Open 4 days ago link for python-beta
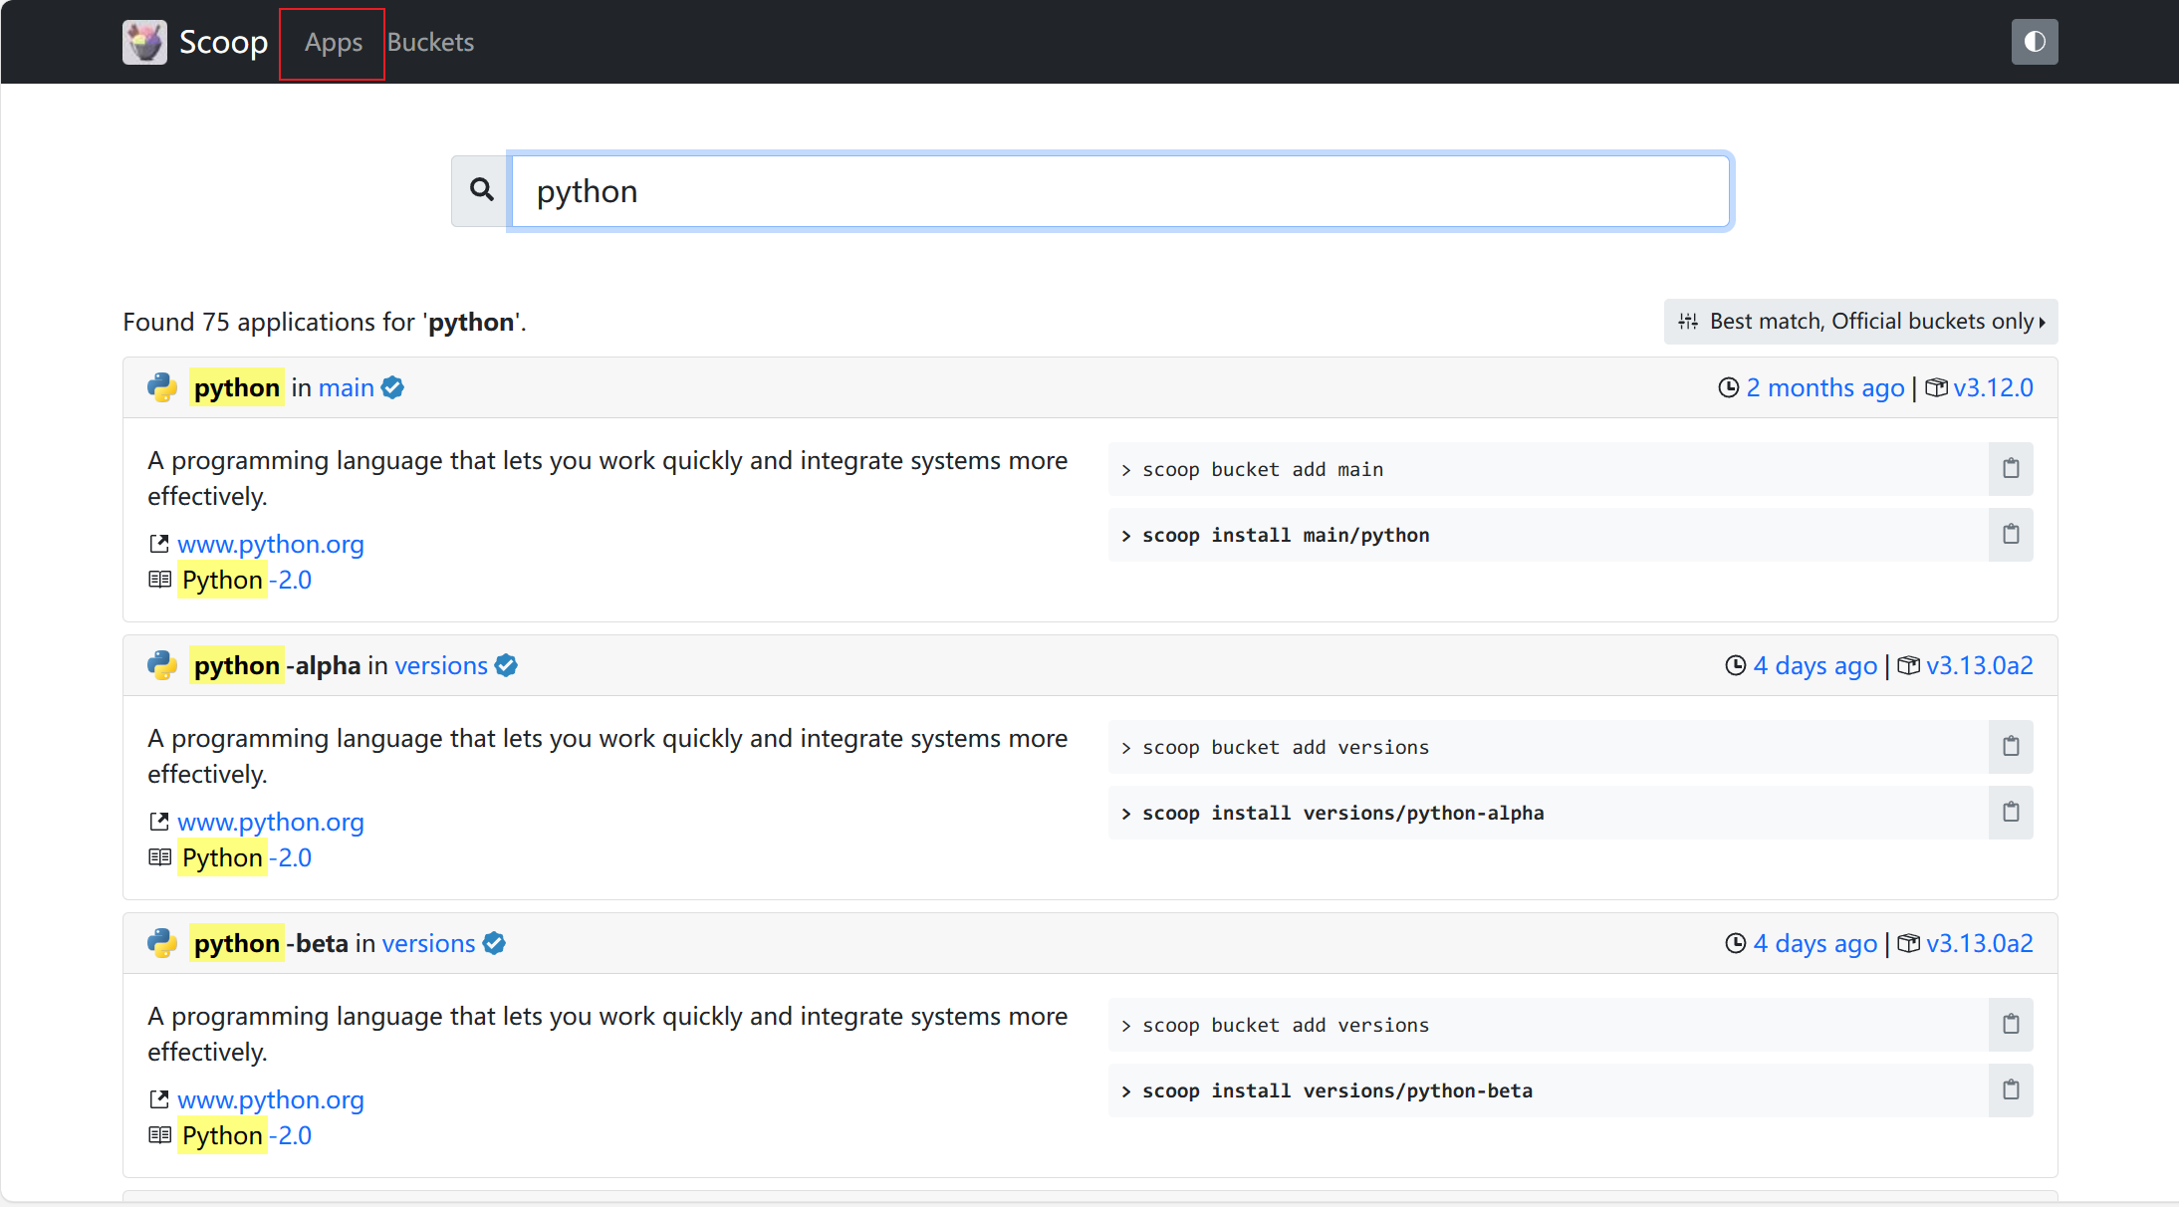The height and width of the screenshot is (1207, 2179). [1816, 943]
